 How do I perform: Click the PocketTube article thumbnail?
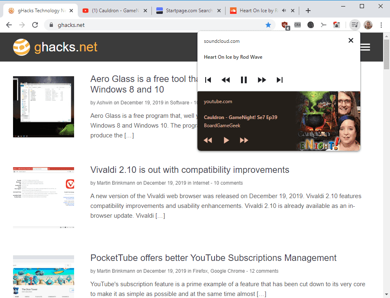click(x=44, y=276)
